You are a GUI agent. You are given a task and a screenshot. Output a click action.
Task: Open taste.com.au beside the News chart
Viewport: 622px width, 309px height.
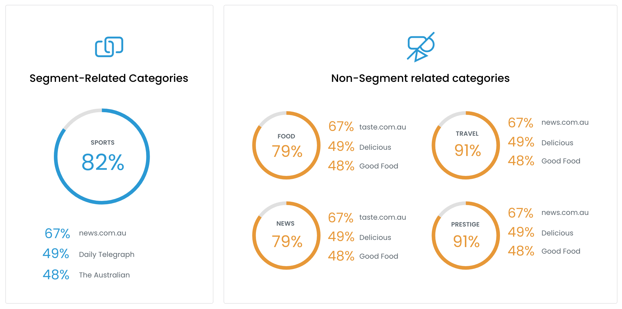click(x=382, y=217)
